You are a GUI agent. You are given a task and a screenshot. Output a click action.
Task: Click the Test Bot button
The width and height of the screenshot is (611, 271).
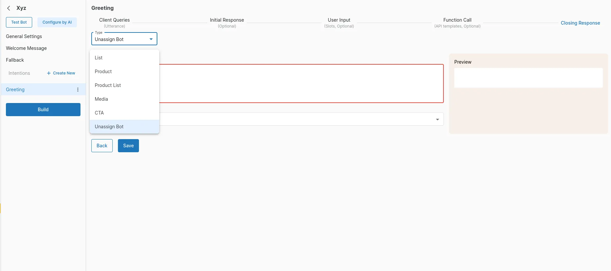(19, 22)
